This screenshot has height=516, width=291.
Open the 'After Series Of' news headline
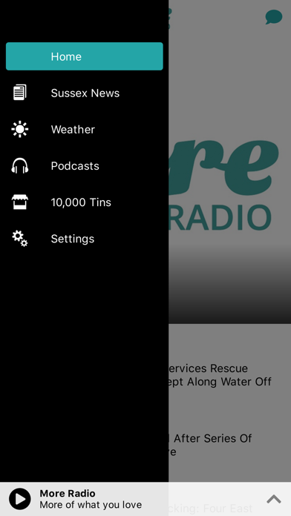pos(211,445)
